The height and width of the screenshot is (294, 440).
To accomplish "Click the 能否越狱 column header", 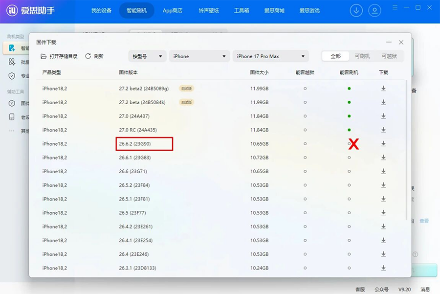I will 305,72.
